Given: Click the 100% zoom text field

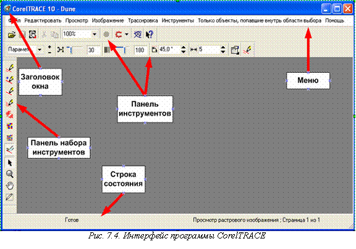Looking at the screenshot, I should 77,34.
